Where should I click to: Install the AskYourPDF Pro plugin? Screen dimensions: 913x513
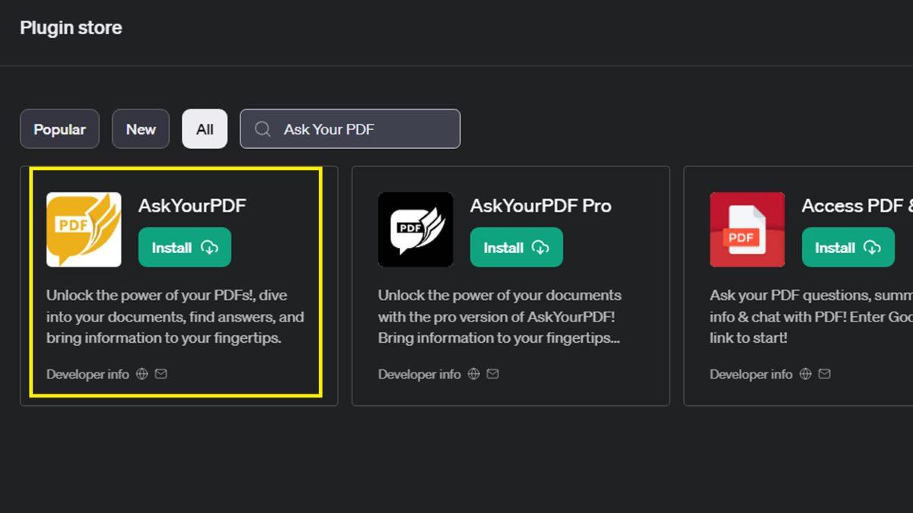pos(517,248)
